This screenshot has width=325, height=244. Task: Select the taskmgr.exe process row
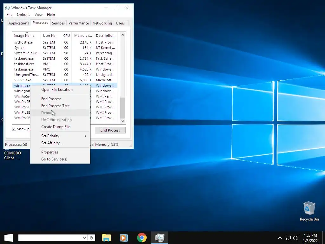pos(65,69)
